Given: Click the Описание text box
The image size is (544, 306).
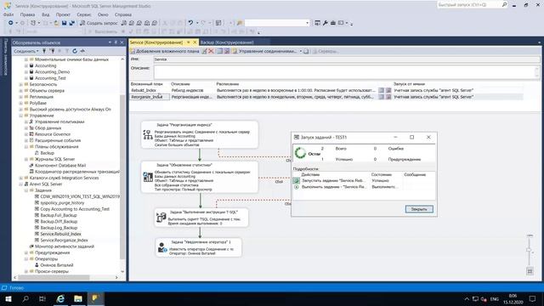Looking at the screenshot, I should tap(346, 71).
